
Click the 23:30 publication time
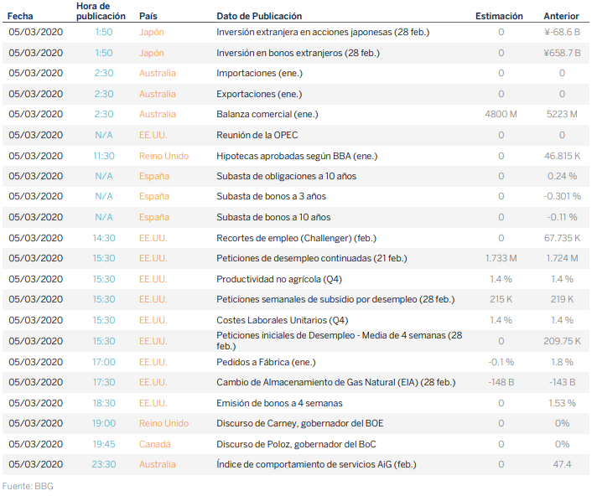(104, 464)
